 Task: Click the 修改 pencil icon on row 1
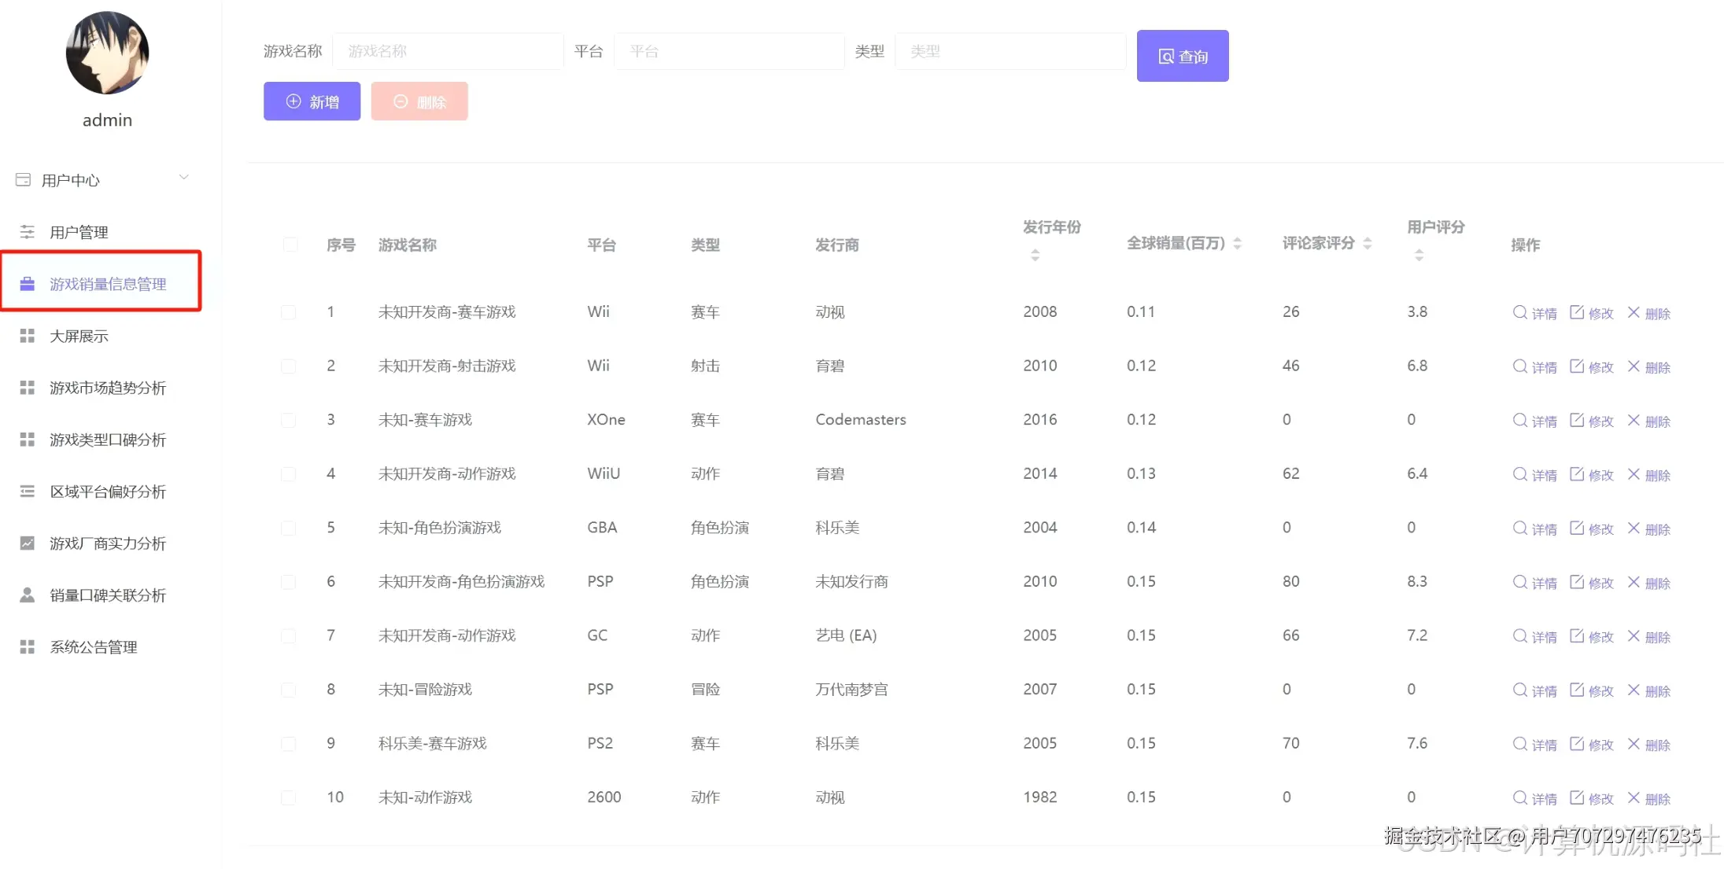(1575, 312)
